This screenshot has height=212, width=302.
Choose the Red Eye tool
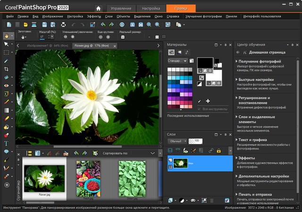click(7, 85)
